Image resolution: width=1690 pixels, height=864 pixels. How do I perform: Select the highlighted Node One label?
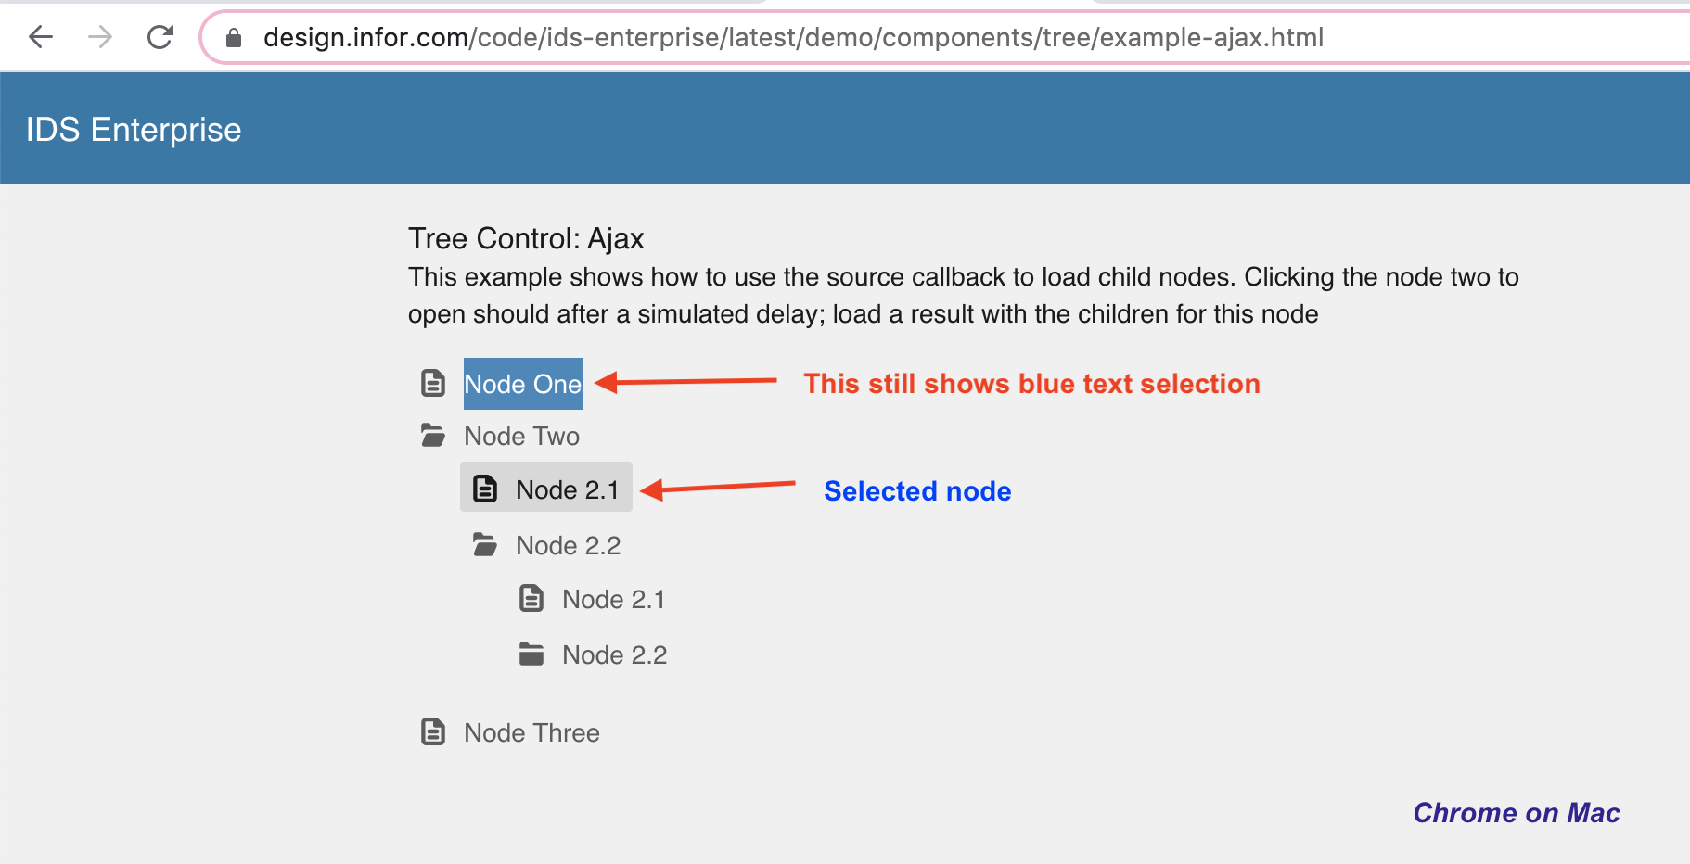pos(523,384)
